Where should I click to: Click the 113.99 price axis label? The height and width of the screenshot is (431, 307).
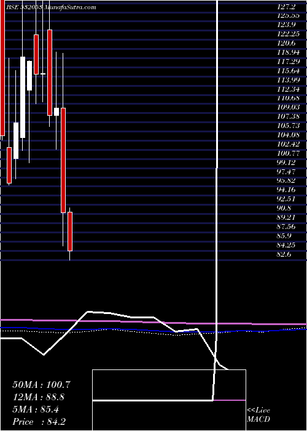click(289, 79)
